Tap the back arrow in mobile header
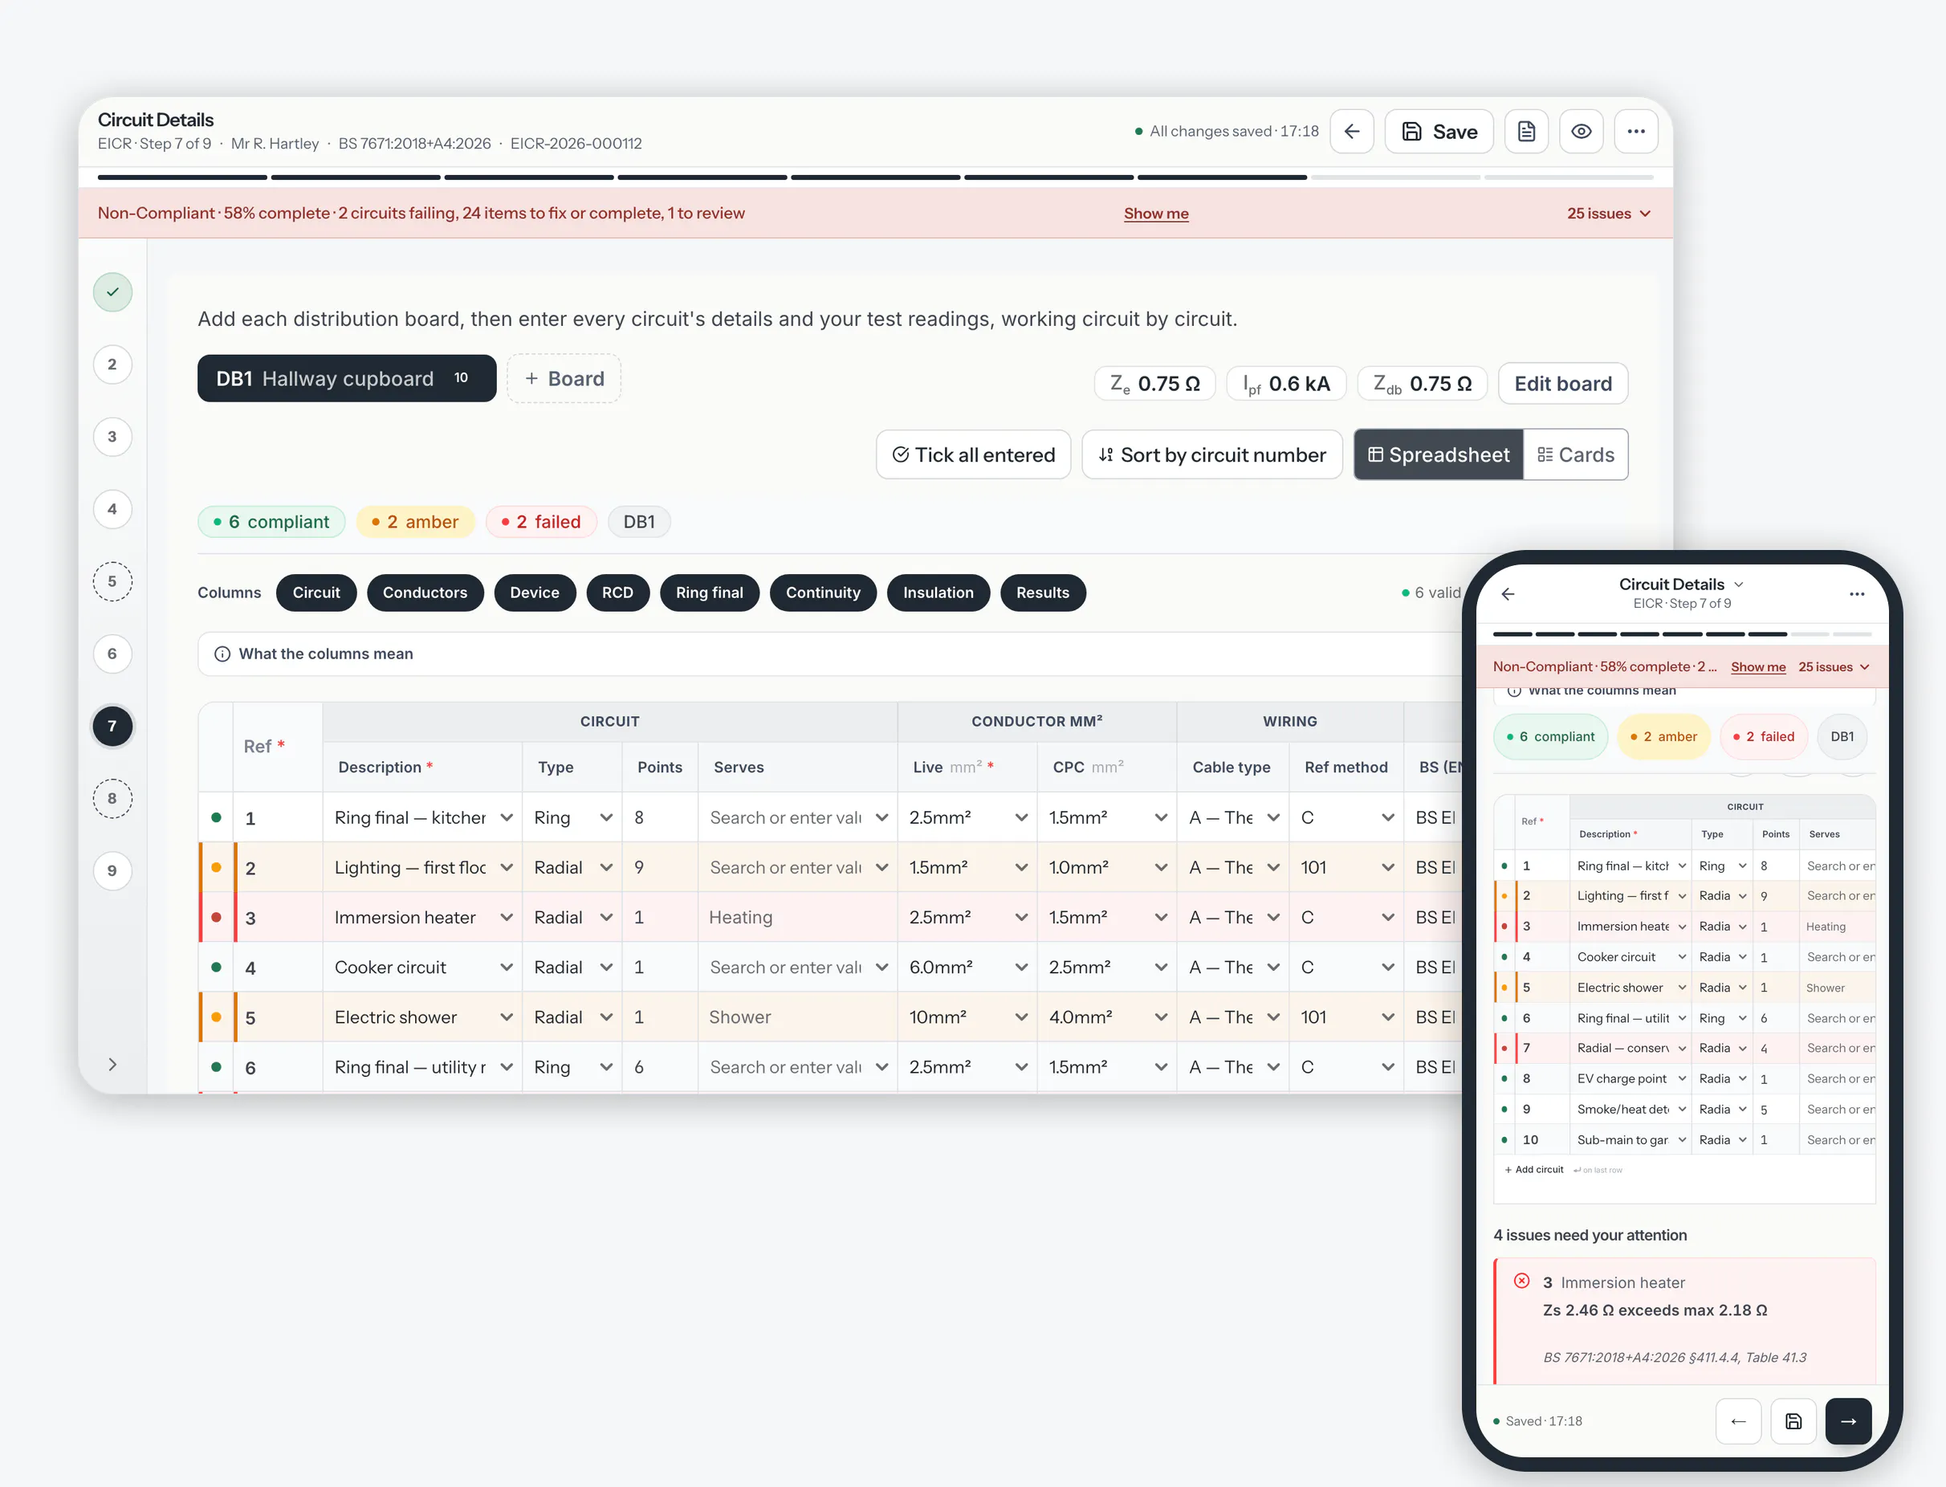1946x1487 pixels. coord(1508,594)
